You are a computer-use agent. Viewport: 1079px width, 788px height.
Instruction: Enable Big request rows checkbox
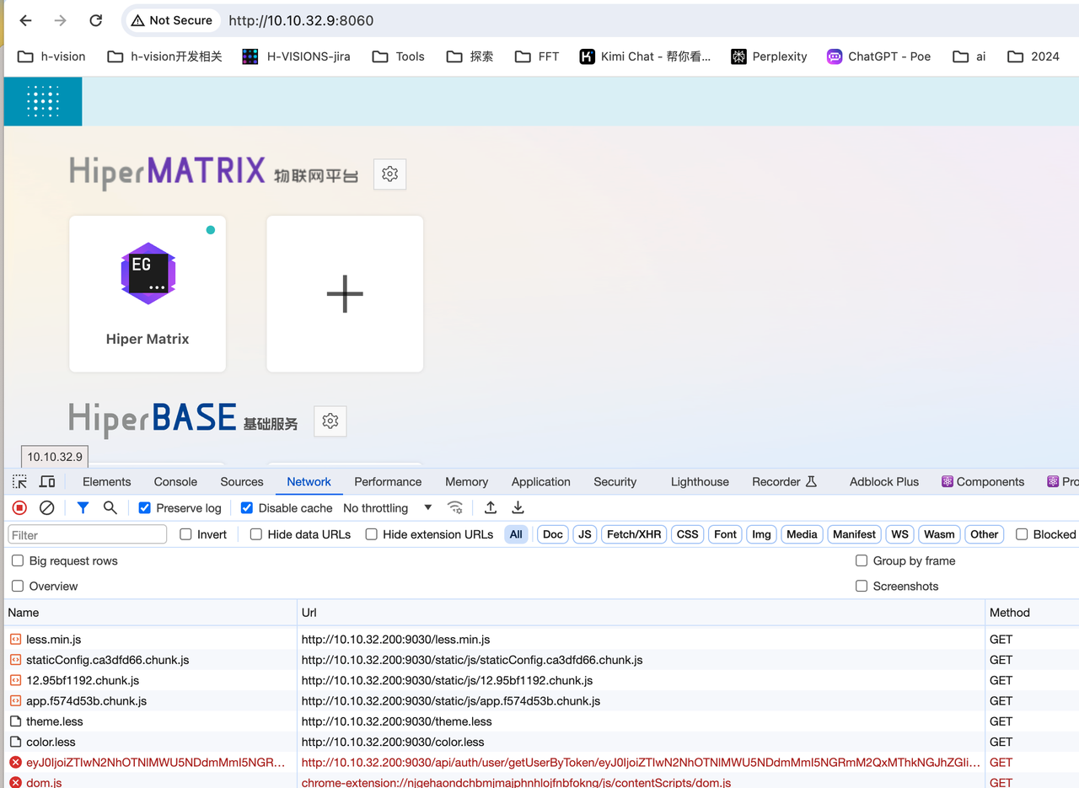(18, 560)
